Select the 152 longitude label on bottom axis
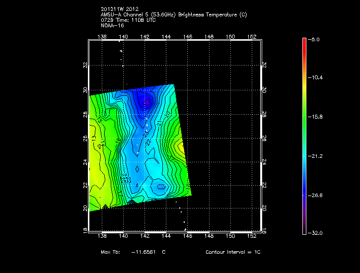Screen dimensions: 360x273 [x=252, y=236]
